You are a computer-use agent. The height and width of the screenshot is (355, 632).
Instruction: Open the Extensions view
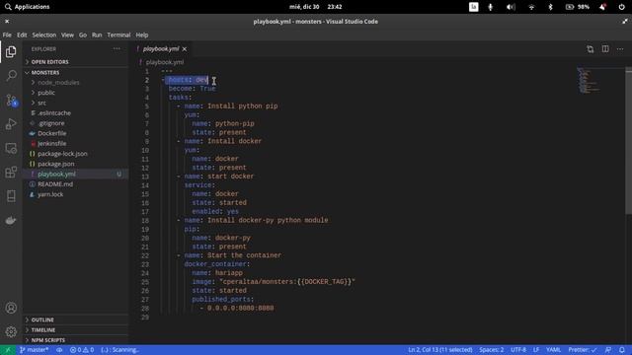[x=11, y=173]
